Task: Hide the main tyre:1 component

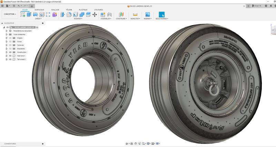Action: click(x=10, y=56)
